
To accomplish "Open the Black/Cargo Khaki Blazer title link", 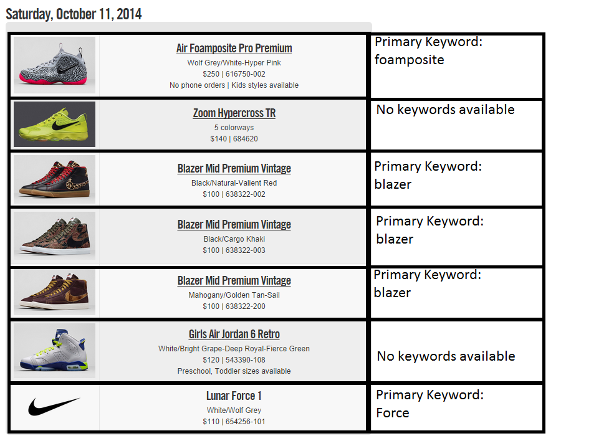I will click(x=234, y=225).
